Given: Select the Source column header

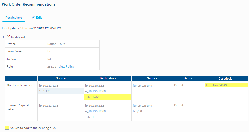Looking at the screenshot, I should (x=61, y=78).
